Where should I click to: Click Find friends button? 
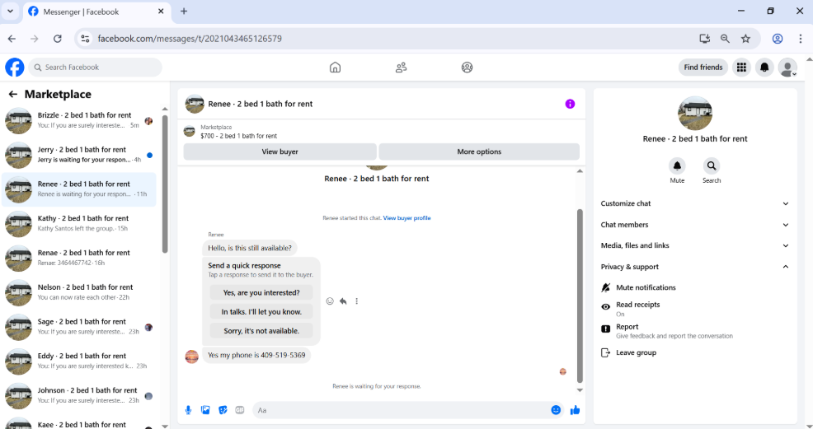pyautogui.click(x=703, y=68)
